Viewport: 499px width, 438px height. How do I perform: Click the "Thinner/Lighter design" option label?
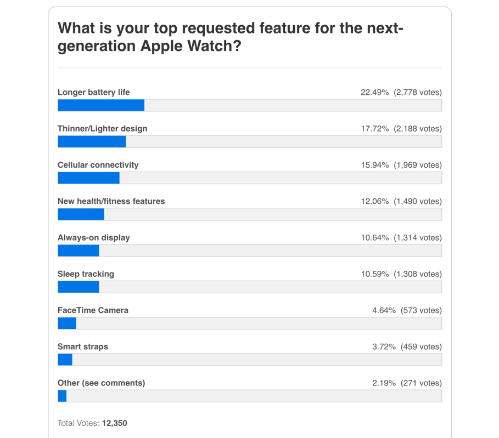tap(103, 128)
